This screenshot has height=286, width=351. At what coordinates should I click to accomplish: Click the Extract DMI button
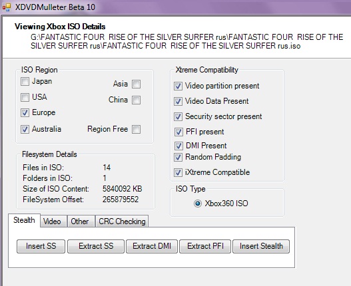pyautogui.click(x=152, y=246)
